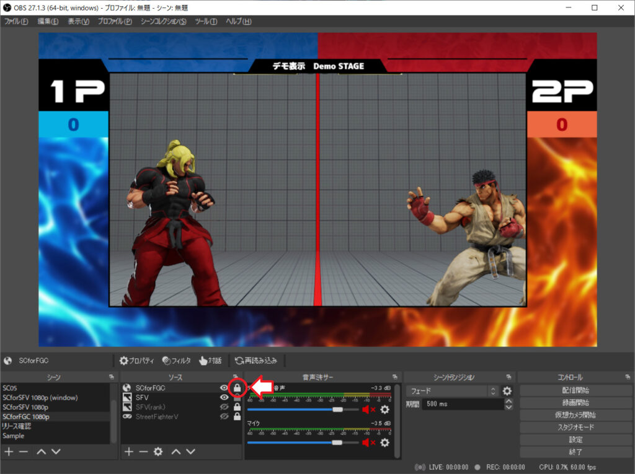Unmute the desktop audio channel

click(368, 410)
